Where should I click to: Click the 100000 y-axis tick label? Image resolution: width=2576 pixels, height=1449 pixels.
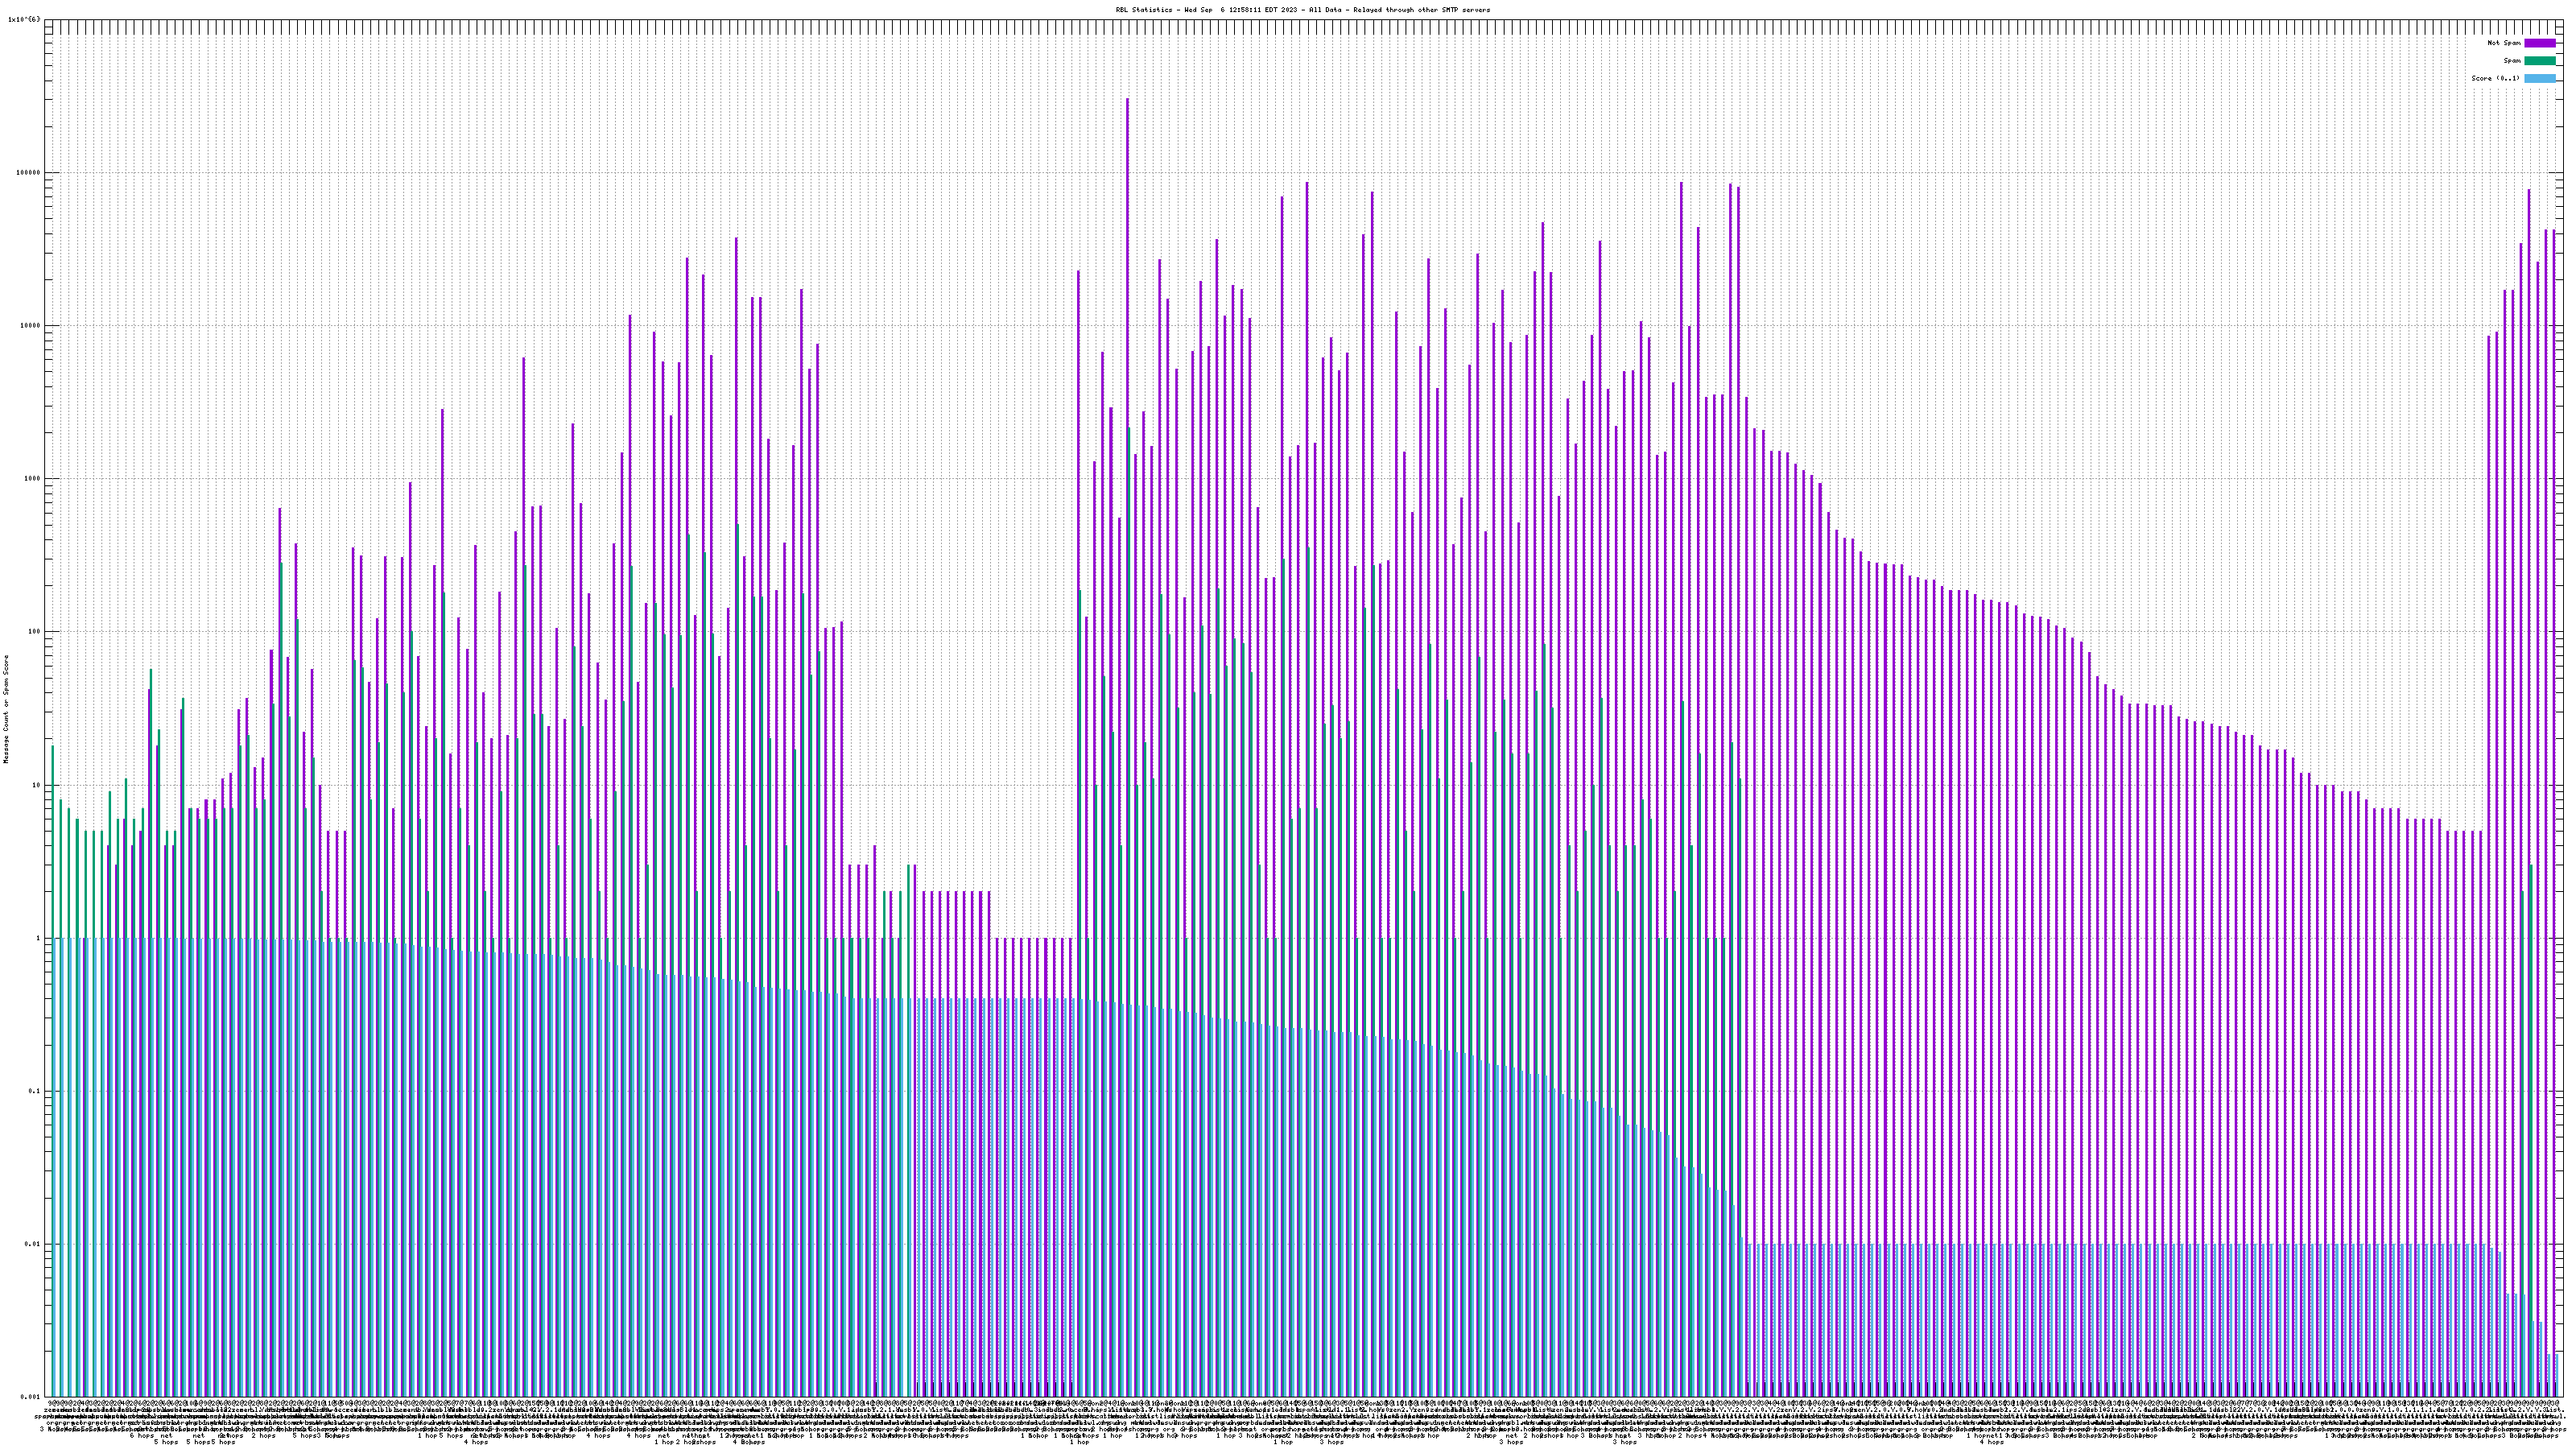pos(28,172)
